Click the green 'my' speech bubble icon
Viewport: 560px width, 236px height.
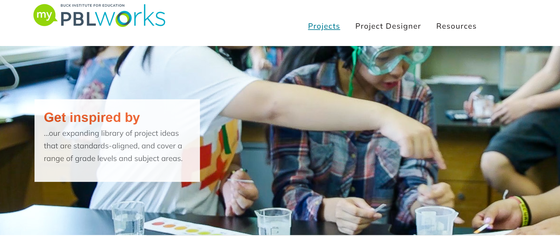click(45, 15)
